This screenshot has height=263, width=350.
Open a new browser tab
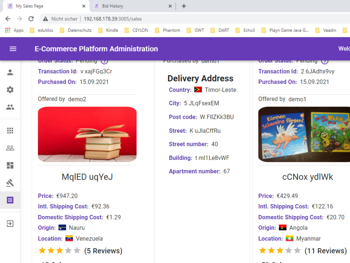[184, 6]
